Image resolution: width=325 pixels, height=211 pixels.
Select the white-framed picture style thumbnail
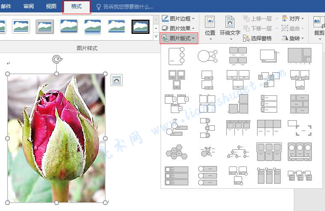[21, 27]
